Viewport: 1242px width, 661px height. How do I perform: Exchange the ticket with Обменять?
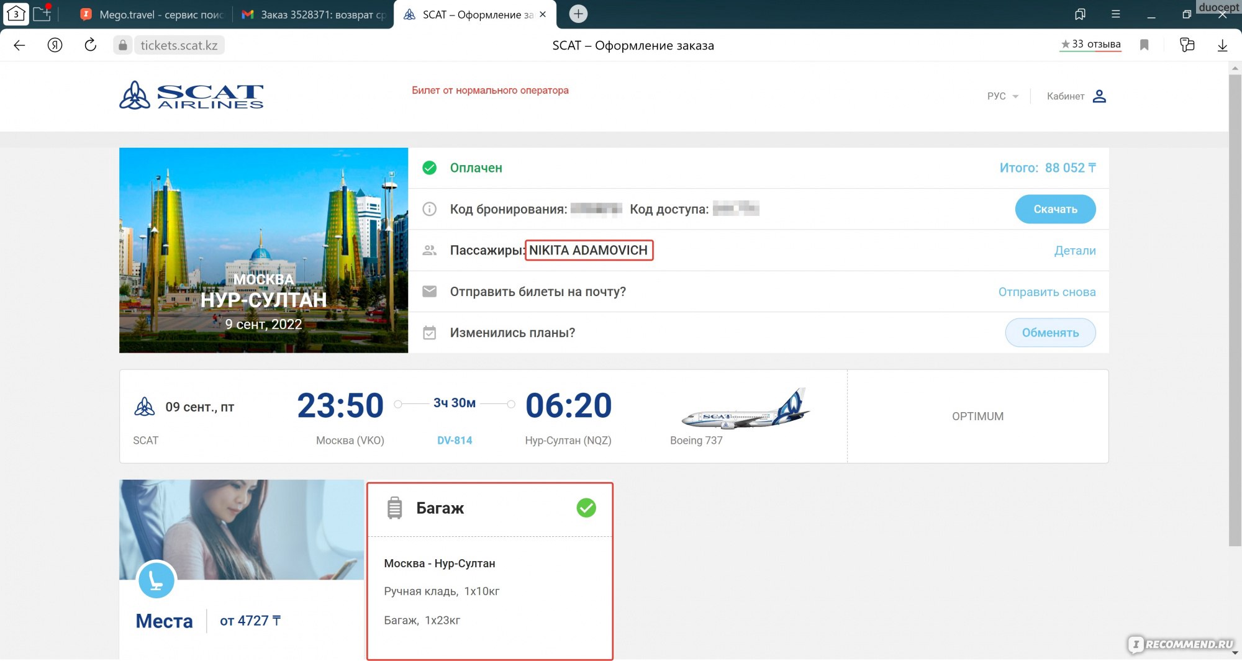pyautogui.click(x=1050, y=333)
